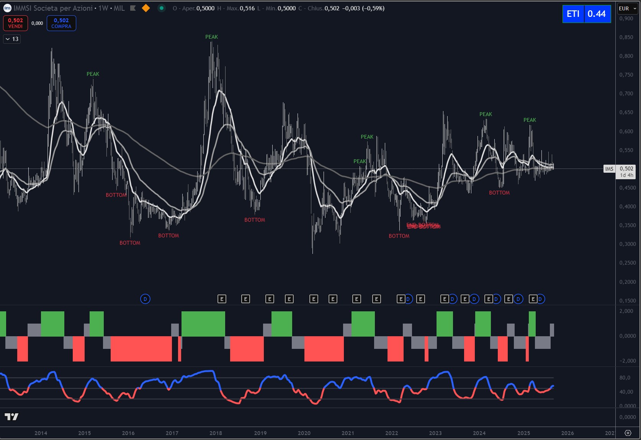Screen dimensions: 641x440
Task: Click the grey flag icon beside MIL
Action: tap(133, 8)
